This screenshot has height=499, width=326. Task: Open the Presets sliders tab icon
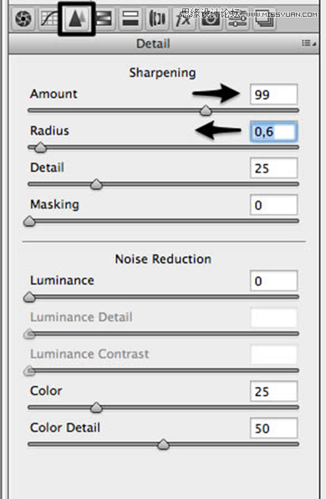coord(237,19)
